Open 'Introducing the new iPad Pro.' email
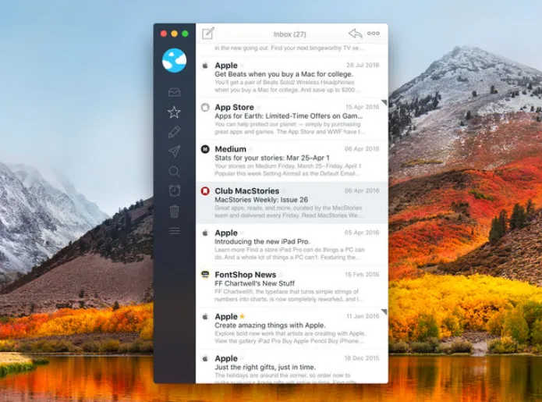 (x=292, y=245)
